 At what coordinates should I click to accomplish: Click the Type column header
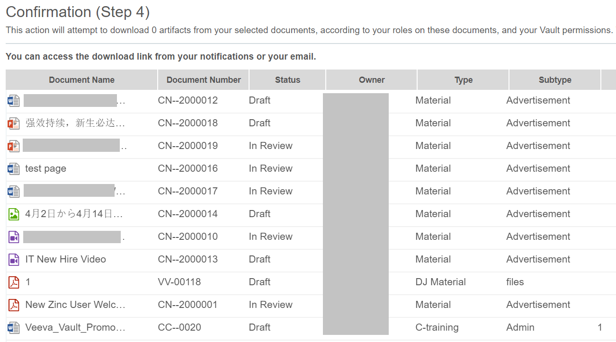(x=463, y=80)
